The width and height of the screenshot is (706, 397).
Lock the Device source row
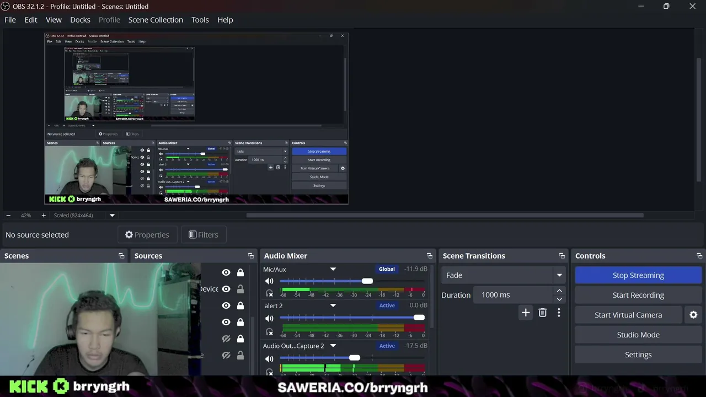[x=240, y=289]
